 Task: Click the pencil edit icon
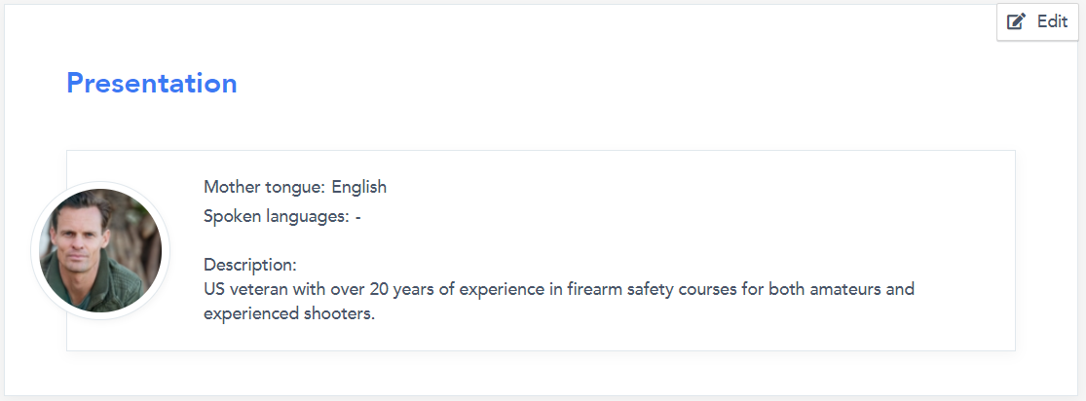click(x=1016, y=21)
